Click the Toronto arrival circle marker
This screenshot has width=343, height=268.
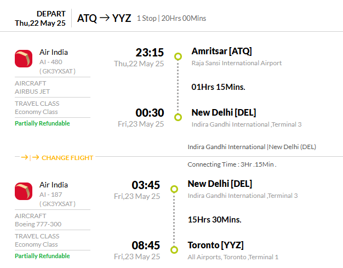coord(174,250)
